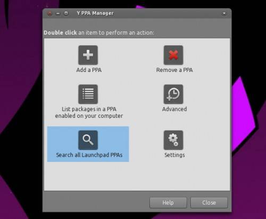The height and width of the screenshot is (219, 266).
Task: Click the 'Advanced' label
Action: point(174,109)
